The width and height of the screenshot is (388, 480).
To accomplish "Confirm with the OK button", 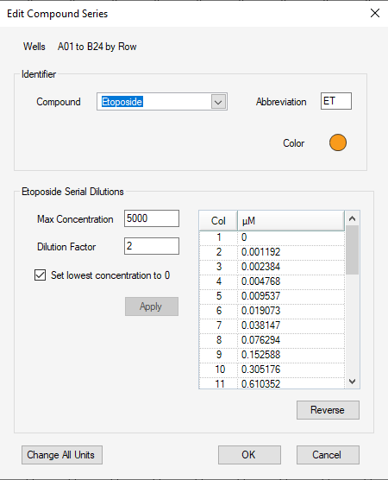I will tap(249, 455).
